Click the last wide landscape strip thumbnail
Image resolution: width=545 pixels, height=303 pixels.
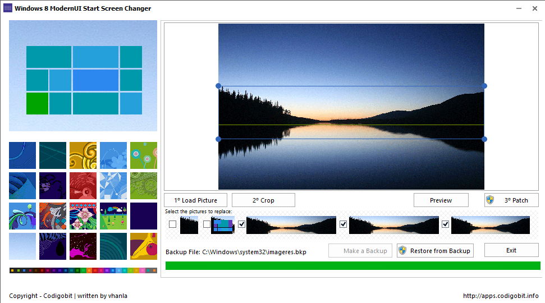point(491,225)
